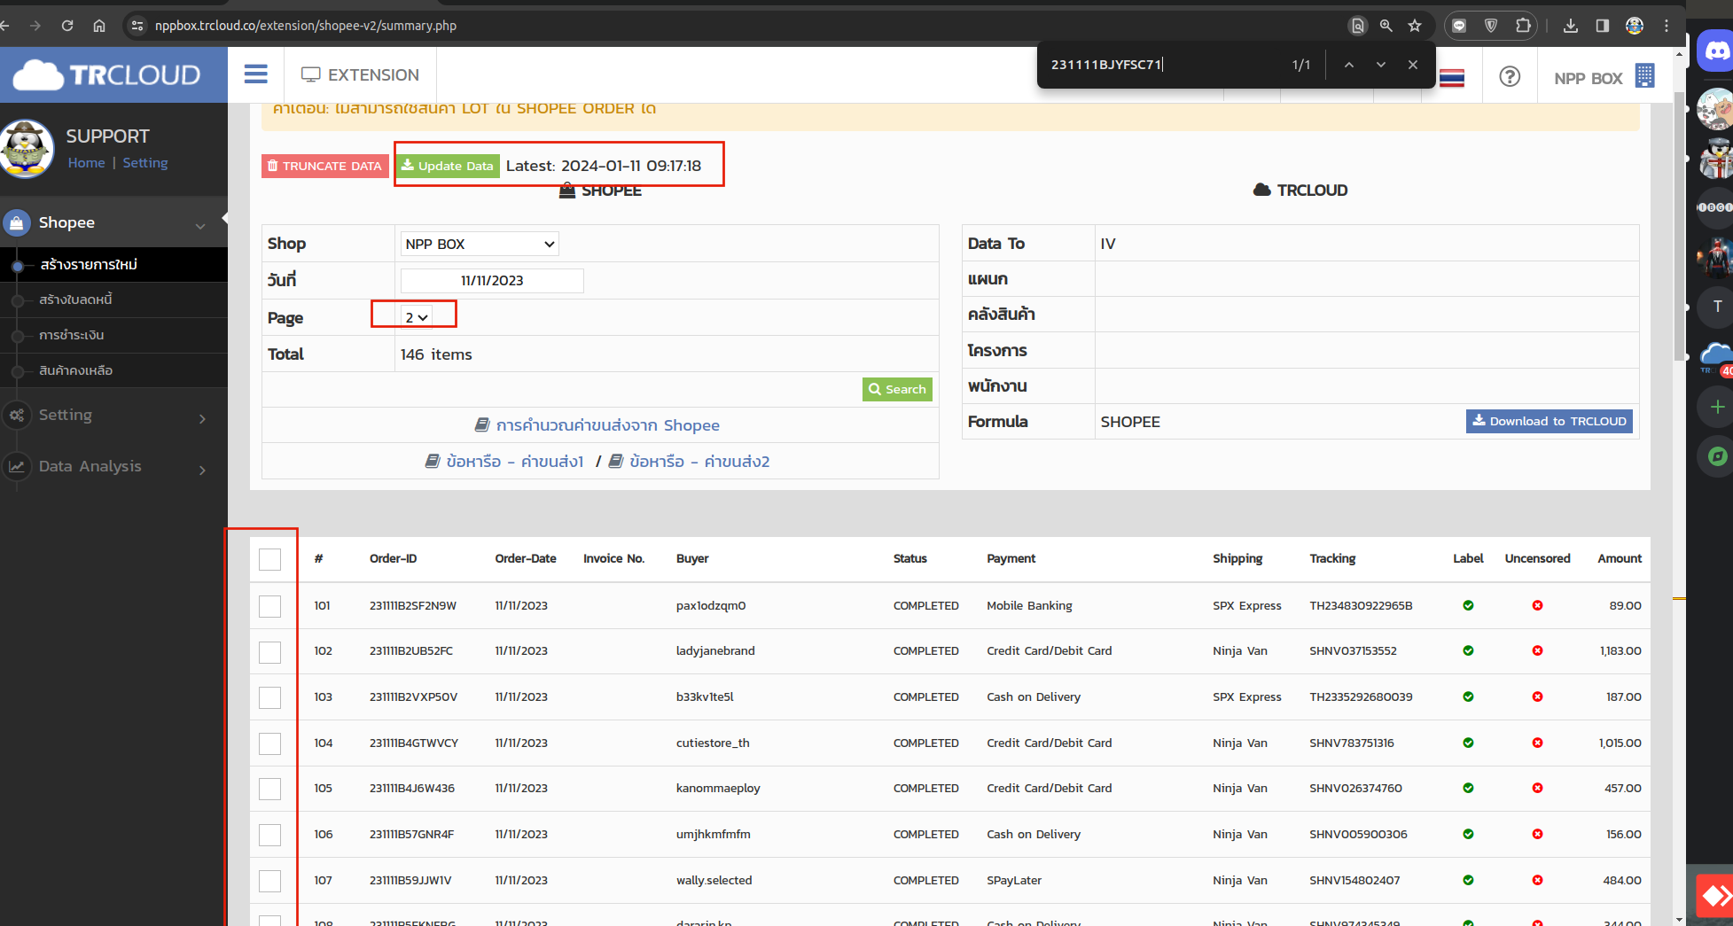Check the box for order 107
1733x926 pixels.
pos(269,881)
